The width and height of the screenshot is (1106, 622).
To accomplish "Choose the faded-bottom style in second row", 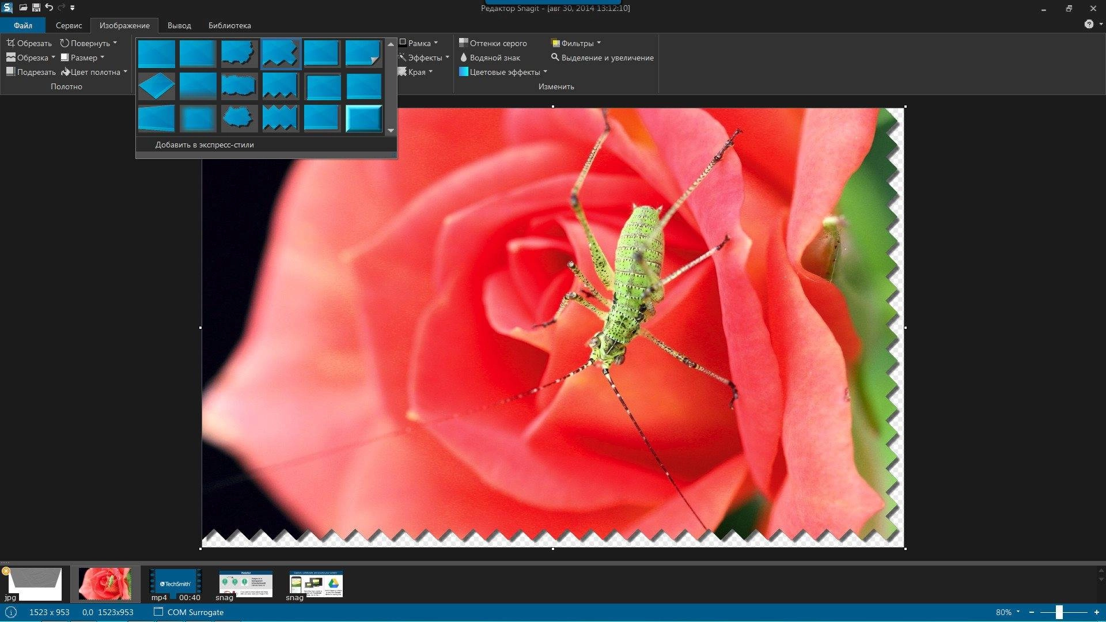I will [198, 86].
